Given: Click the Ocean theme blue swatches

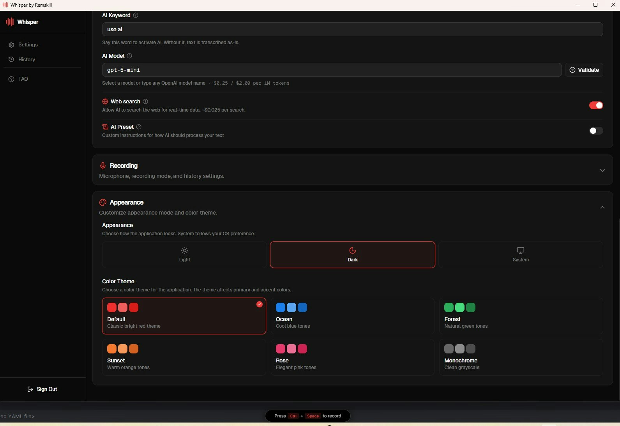Looking at the screenshot, I should (x=291, y=307).
